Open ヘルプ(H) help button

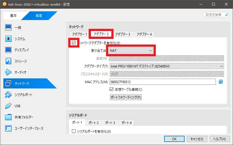[x=220, y=139]
